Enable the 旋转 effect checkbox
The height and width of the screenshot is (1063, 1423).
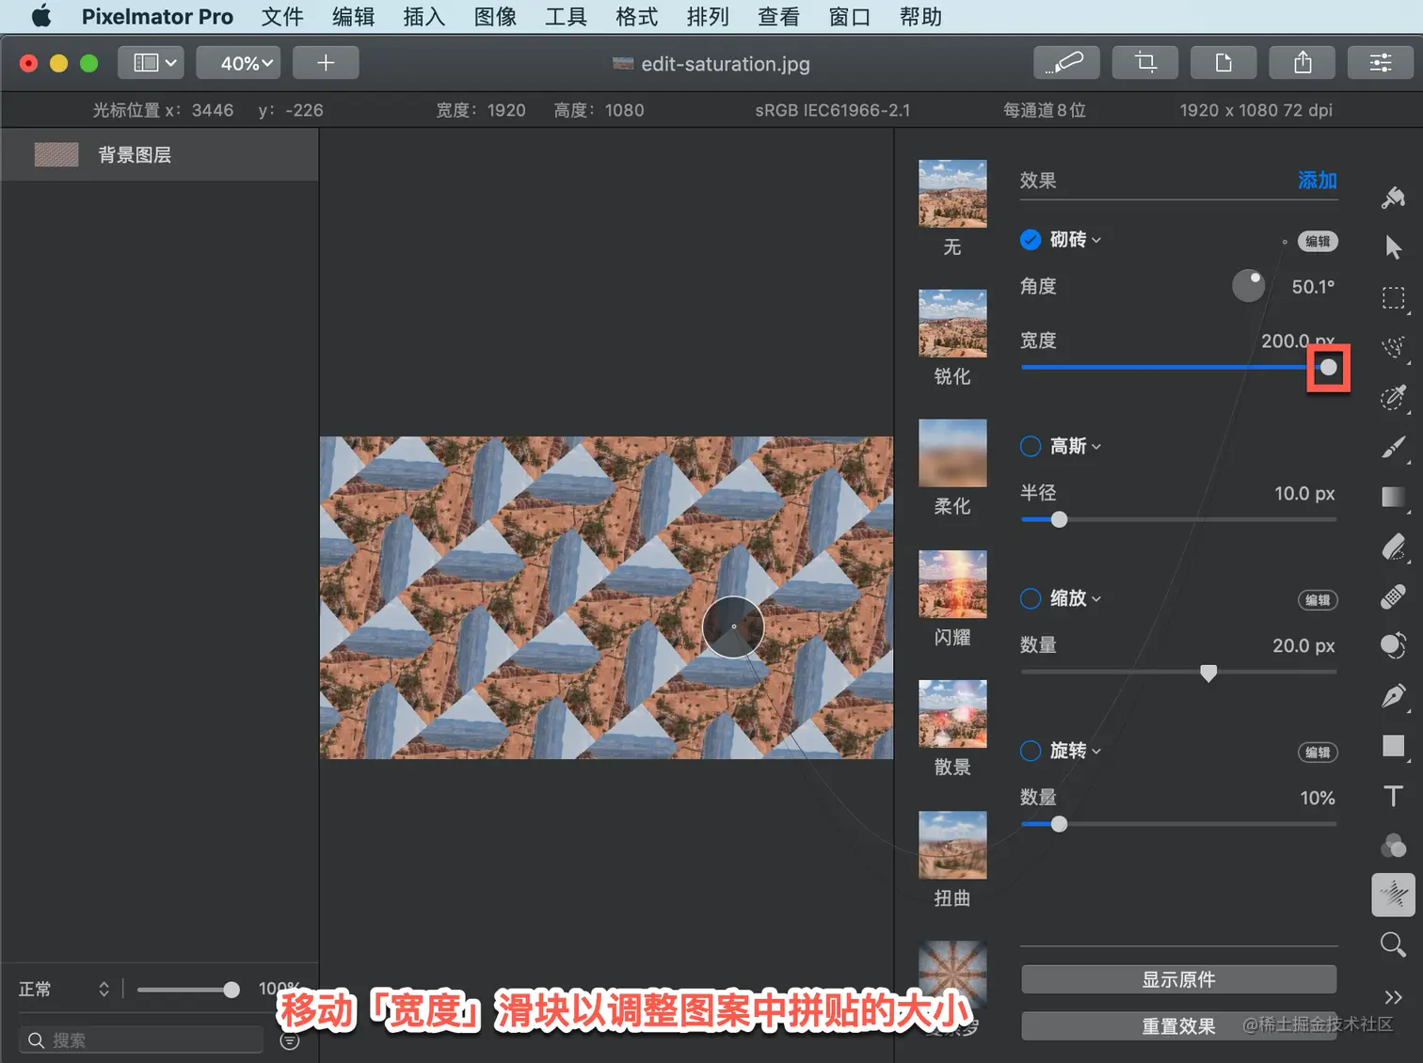click(1031, 751)
